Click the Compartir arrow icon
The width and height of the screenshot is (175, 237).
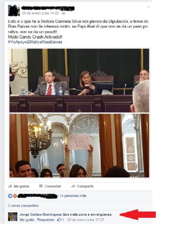(73, 186)
